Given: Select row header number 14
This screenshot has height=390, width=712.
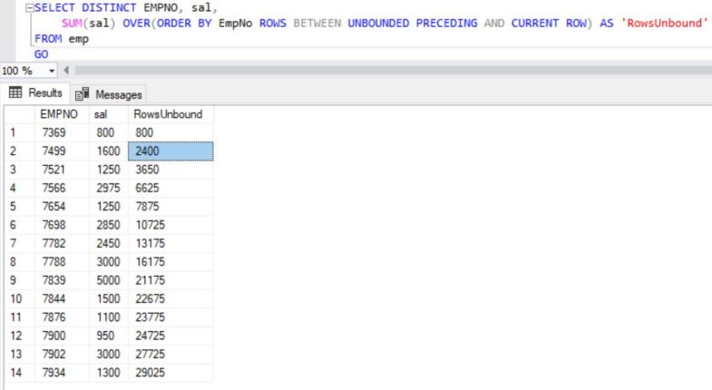Looking at the screenshot, I should tap(18, 373).
